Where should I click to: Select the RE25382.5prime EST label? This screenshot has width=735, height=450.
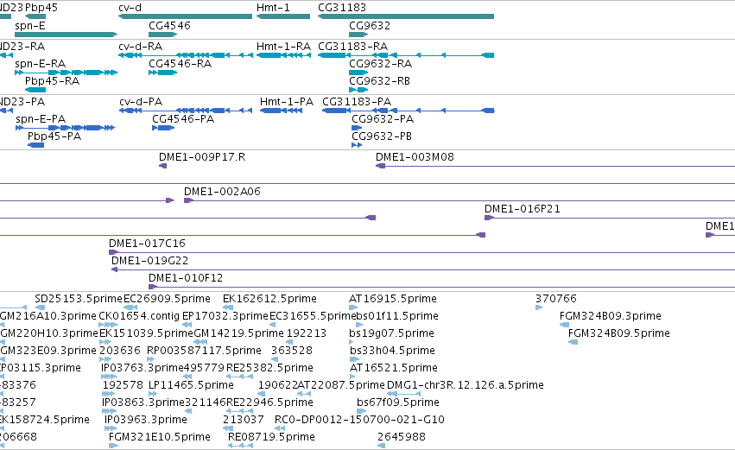[x=269, y=369]
